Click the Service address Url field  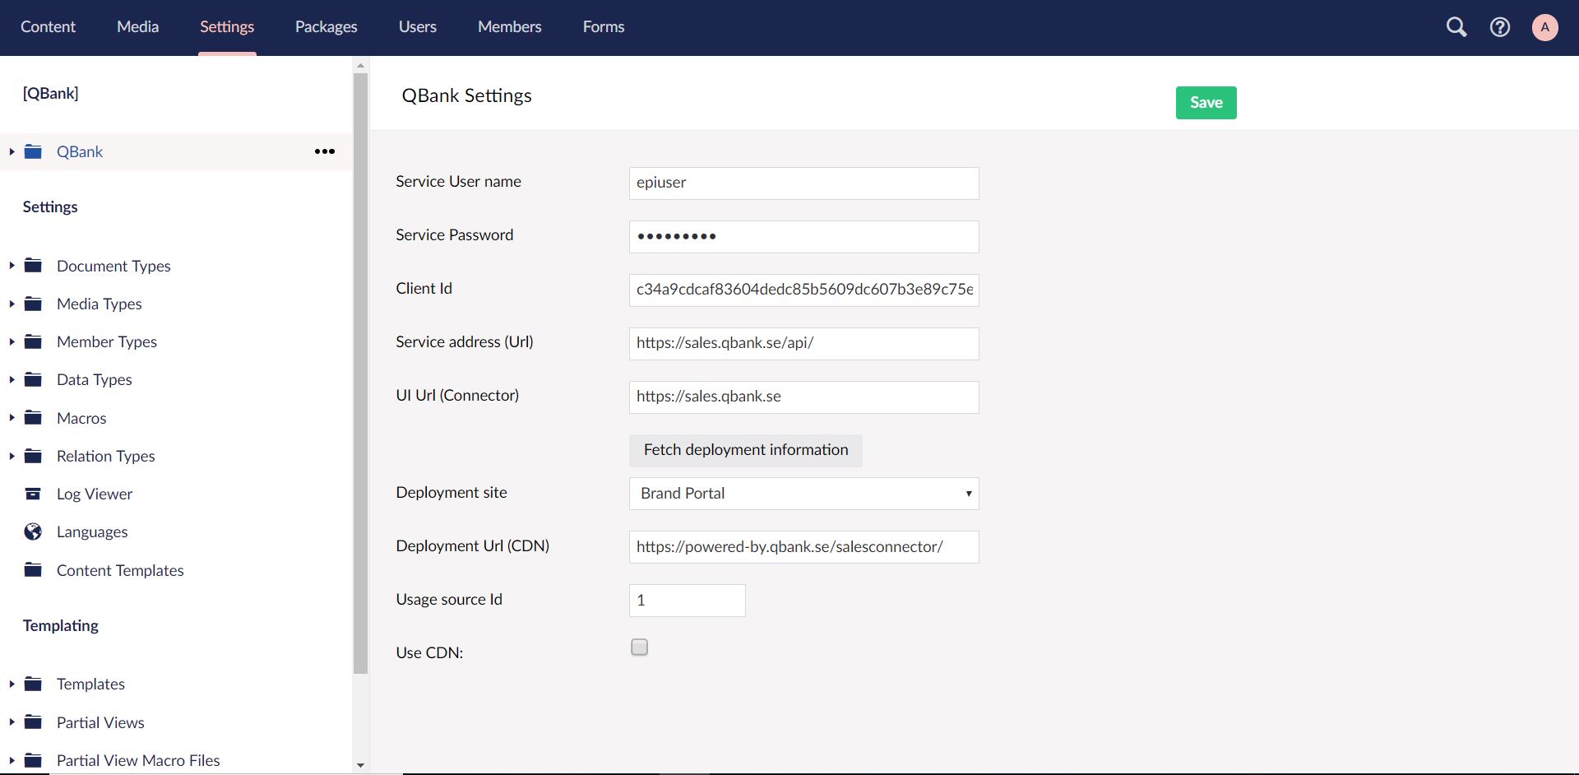803,344
